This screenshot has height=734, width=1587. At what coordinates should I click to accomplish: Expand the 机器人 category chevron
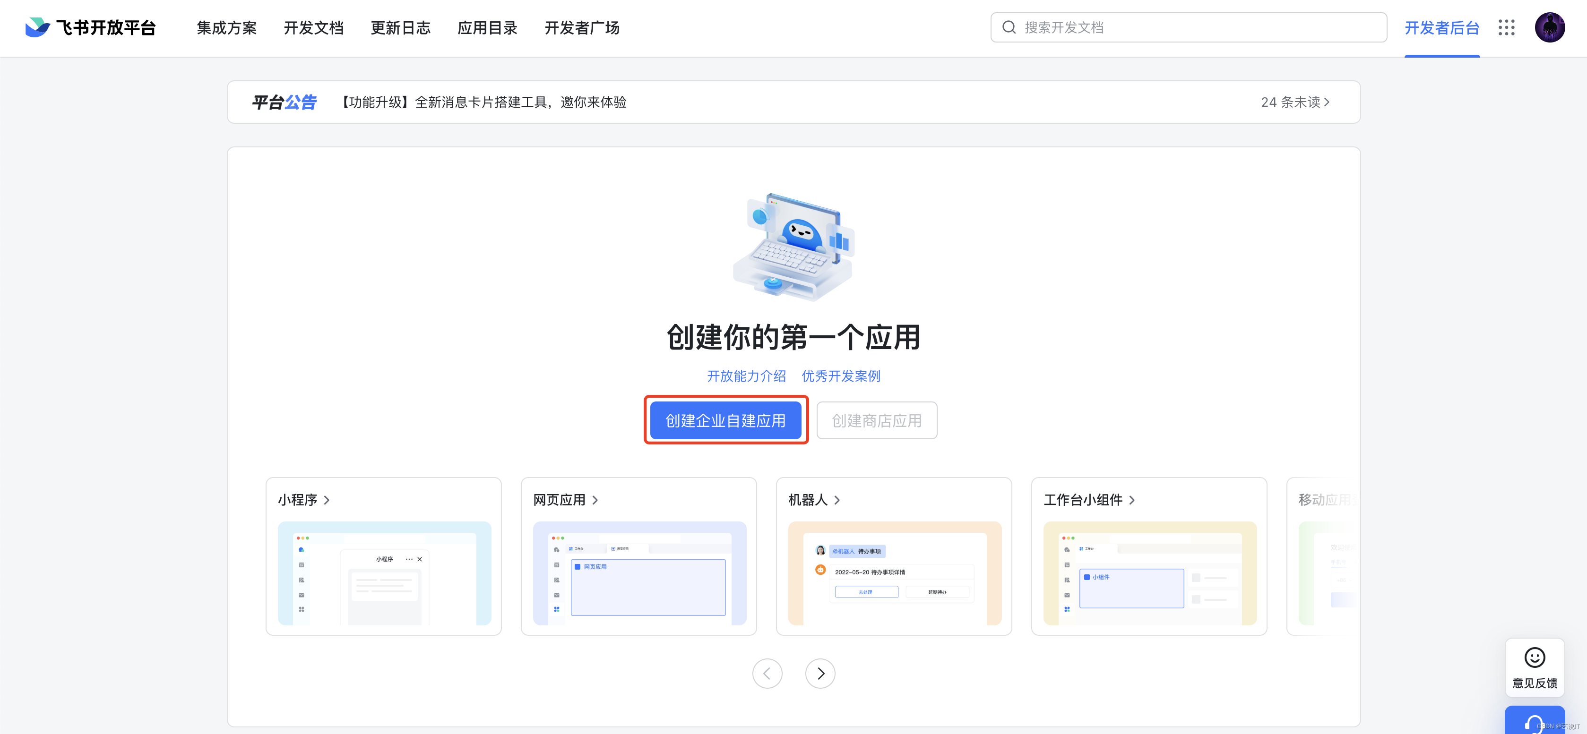coord(837,500)
